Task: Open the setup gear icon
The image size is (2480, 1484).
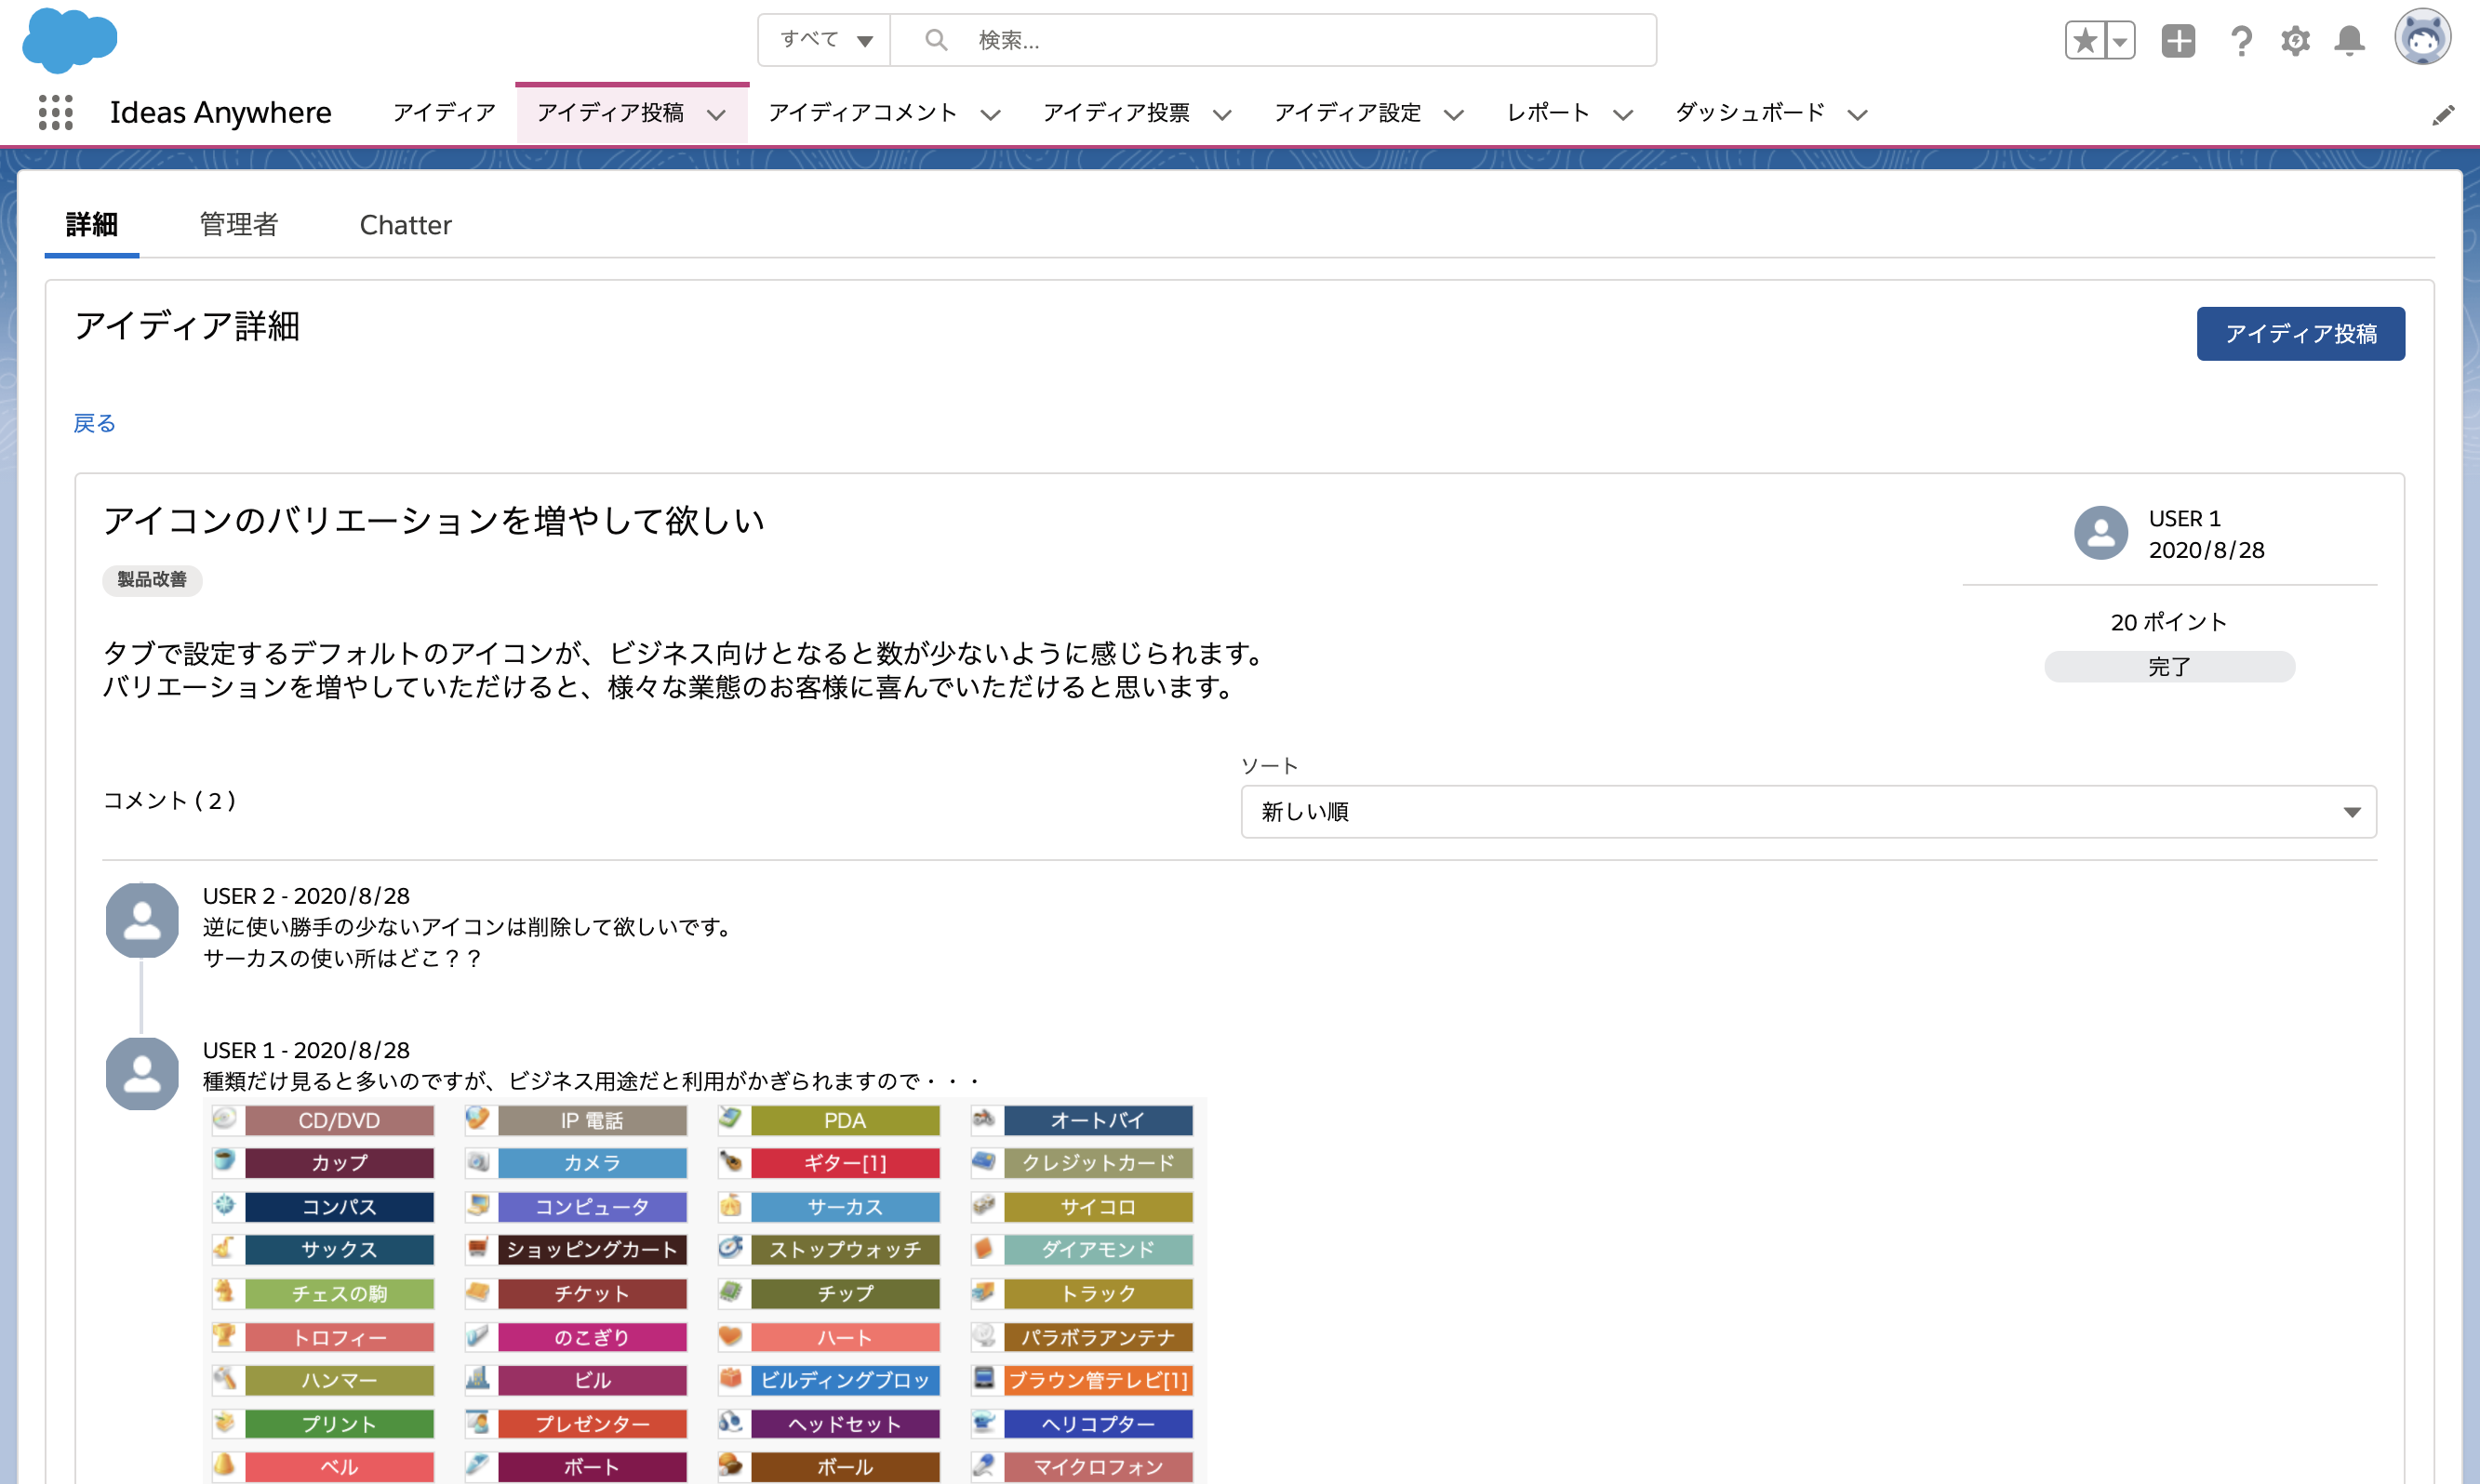Action: (x=2295, y=41)
